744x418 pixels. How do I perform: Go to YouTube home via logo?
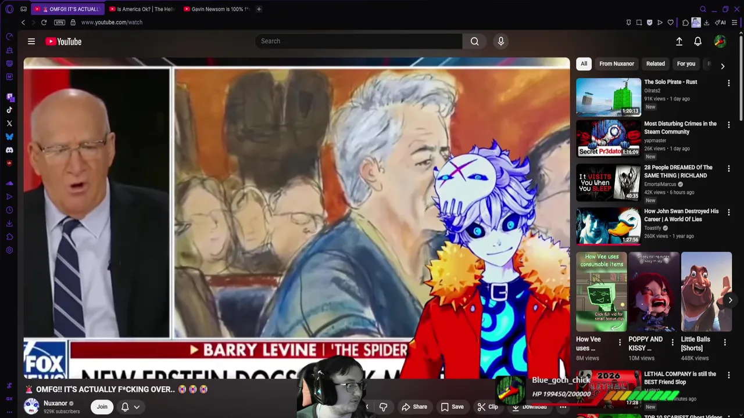[63, 41]
